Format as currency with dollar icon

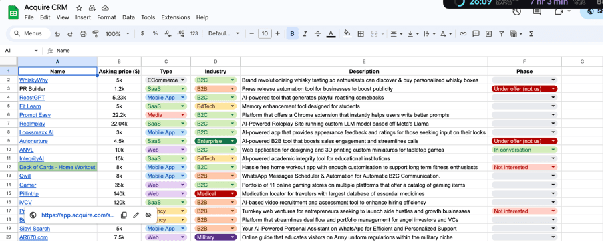142,33
